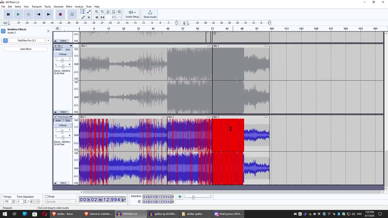This screenshot has width=388, height=218.
Task: Click the Undo arrow
Action: point(114,17)
